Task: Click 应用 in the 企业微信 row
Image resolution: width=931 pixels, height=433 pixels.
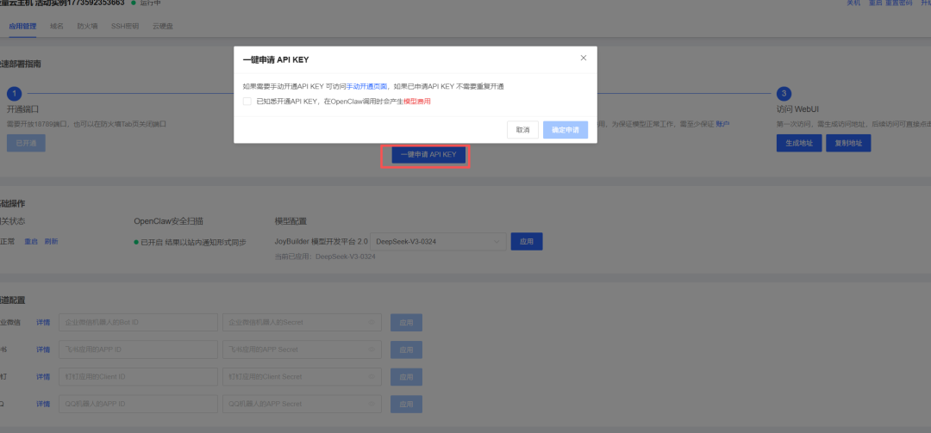Action: tap(406, 323)
